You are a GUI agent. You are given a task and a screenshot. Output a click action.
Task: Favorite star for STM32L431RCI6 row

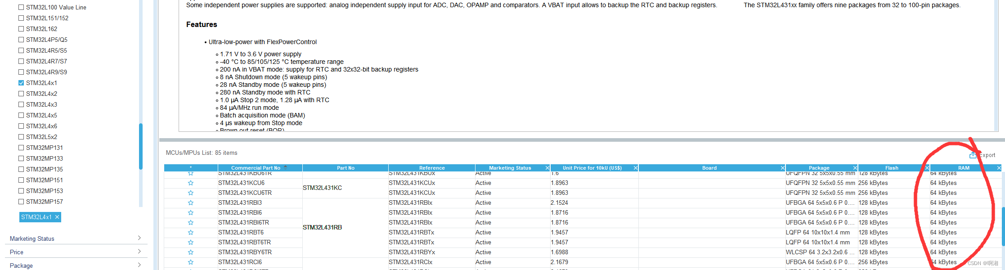[191, 262]
